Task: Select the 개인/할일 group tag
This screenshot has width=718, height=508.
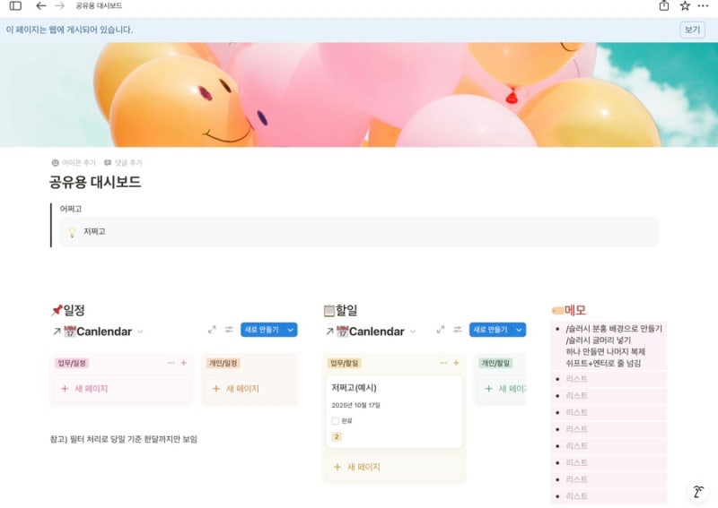Action: tap(495, 363)
